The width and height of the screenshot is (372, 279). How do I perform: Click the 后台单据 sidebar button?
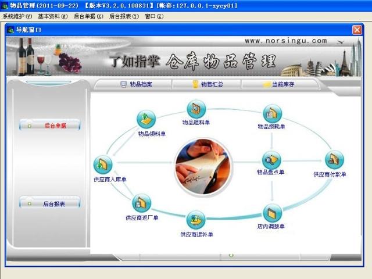tap(50, 125)
